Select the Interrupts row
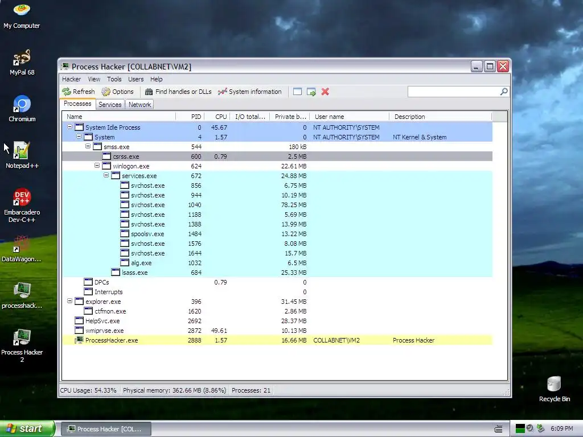Image resolution: width=583 pixels, height=437 pixels. coord(277,292)
